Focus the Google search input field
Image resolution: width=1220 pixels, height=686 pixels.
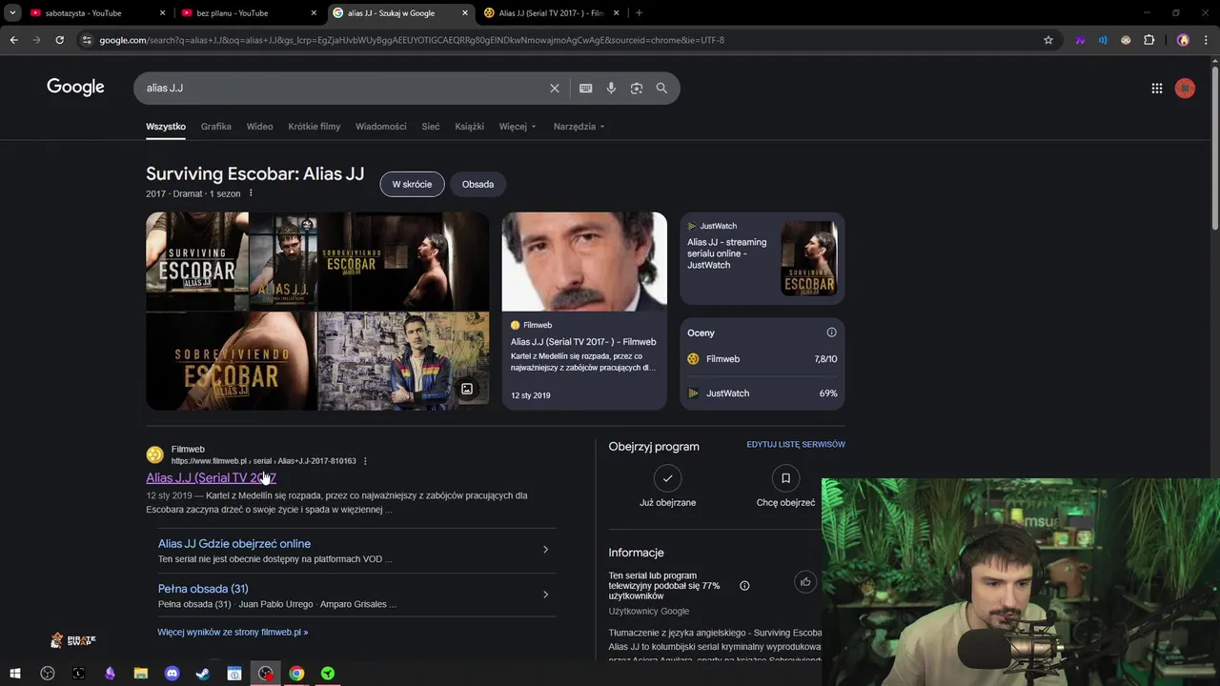(343, 88)
